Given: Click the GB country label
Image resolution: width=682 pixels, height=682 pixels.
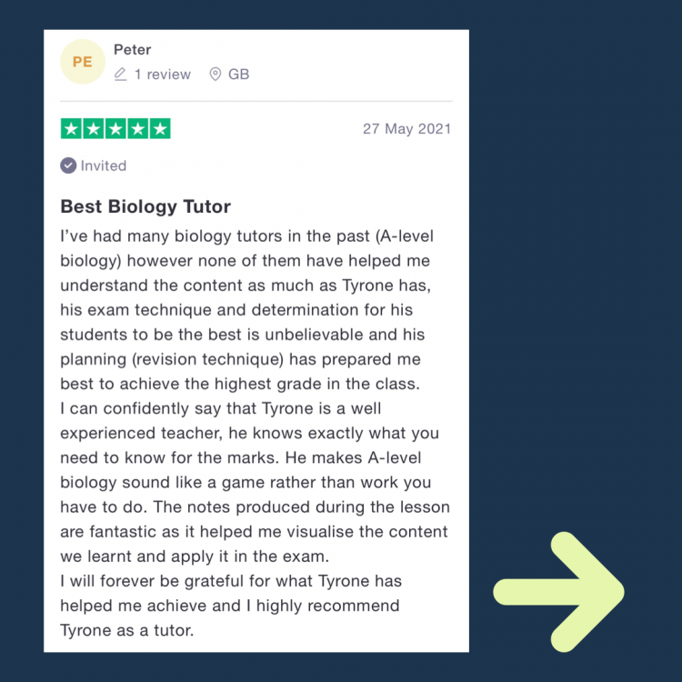Looking at the screenshot, I should (x=239, y=75).
